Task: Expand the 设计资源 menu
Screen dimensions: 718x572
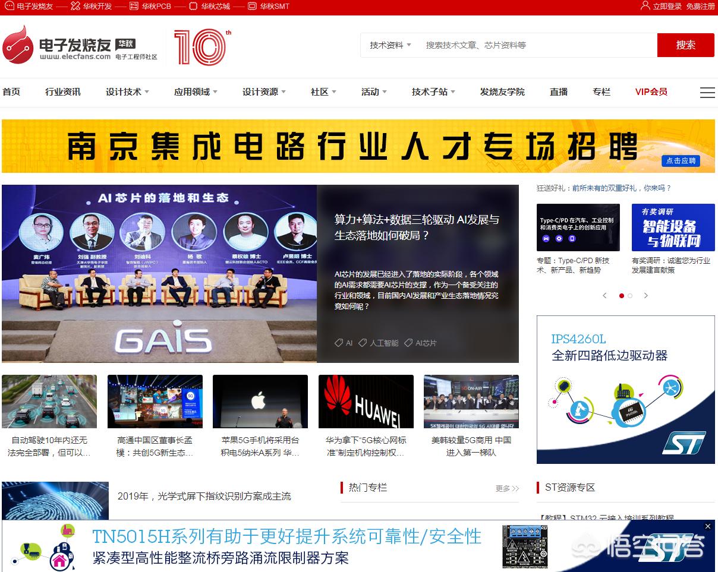Action: (264, 92)
